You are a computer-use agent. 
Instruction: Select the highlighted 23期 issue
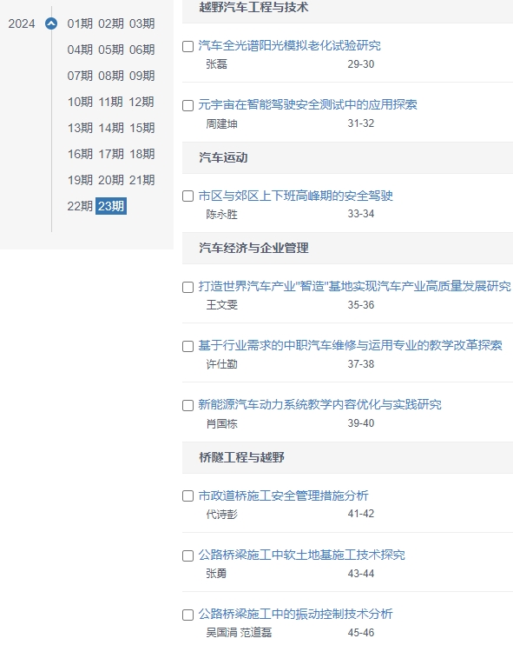111,206
